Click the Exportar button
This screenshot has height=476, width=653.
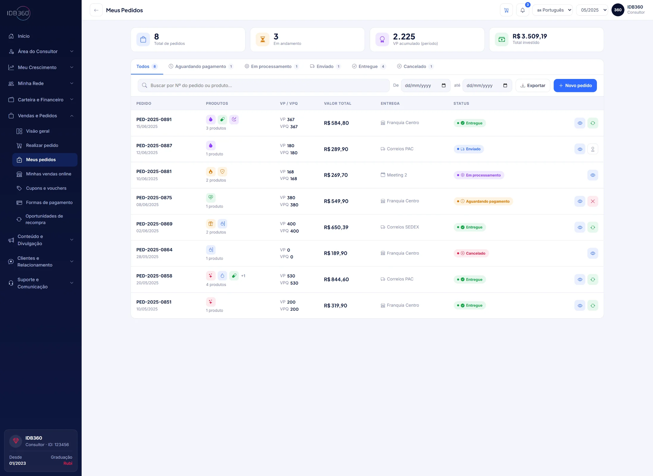point(533,85)
